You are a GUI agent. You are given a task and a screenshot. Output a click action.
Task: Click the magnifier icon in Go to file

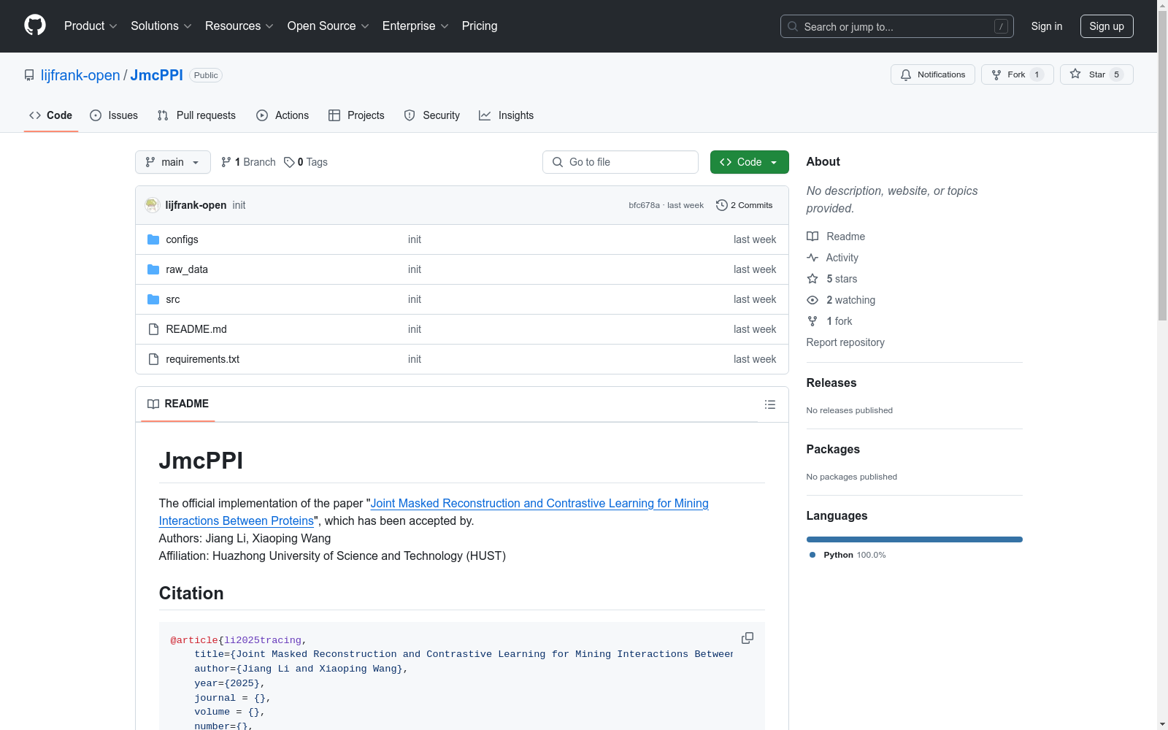click(x=558, y=162)
